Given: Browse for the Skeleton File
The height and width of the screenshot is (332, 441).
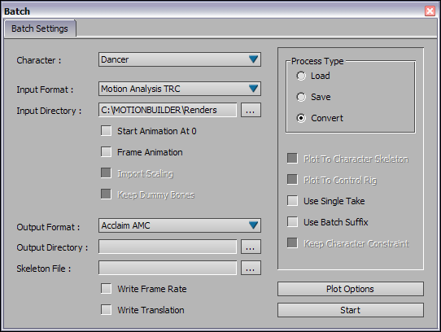Looking at the screenshot, I should coord(251,268).
